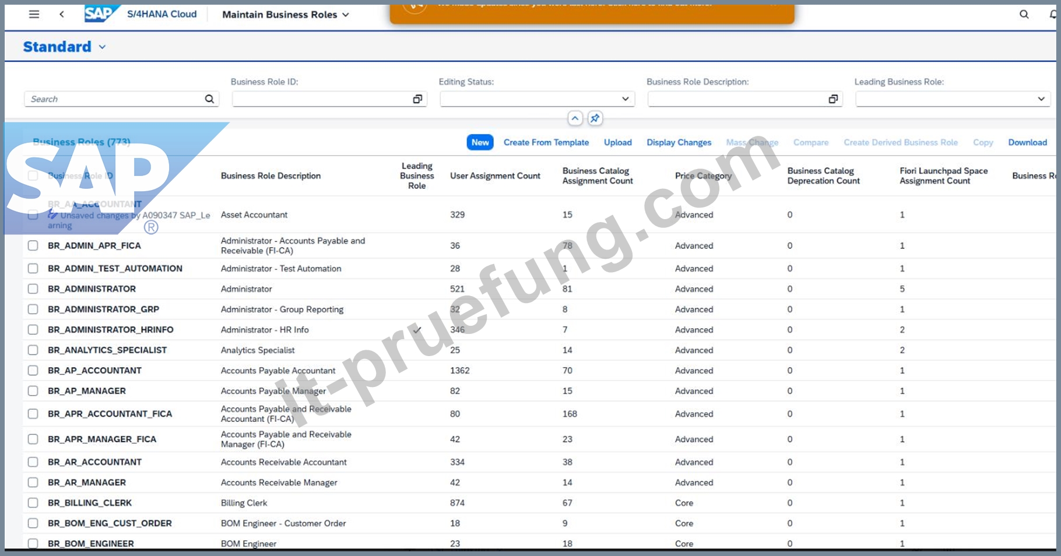Click the back arrow icon
Image resolution: width=1061 pixels, height=556 pixels.
click(x=62, y=14)
